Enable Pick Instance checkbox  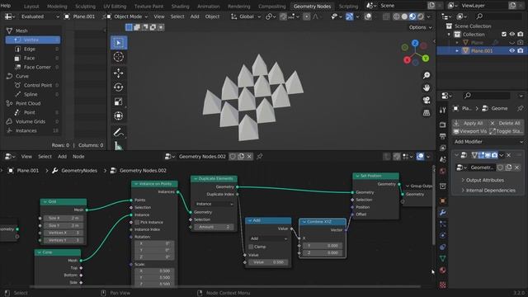[137, 222]
